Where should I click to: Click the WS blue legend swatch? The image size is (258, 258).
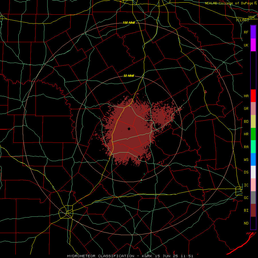[253, 159]
